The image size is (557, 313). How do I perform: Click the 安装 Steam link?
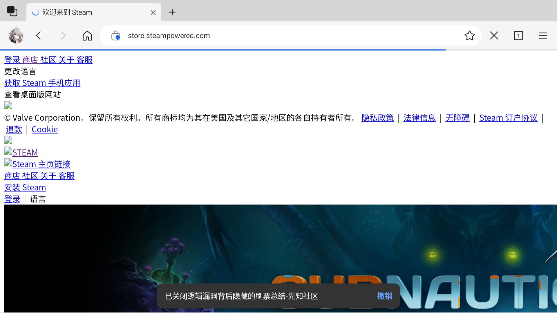[25, 188]
